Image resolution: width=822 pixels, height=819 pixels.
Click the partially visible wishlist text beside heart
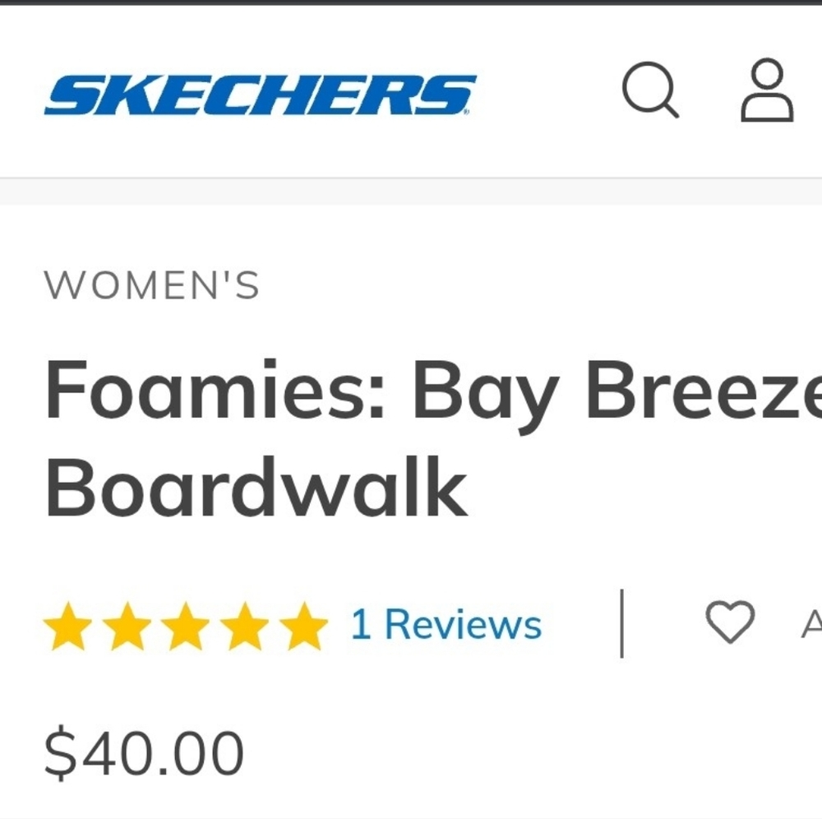pyautogui.click(x=811, y=624)
